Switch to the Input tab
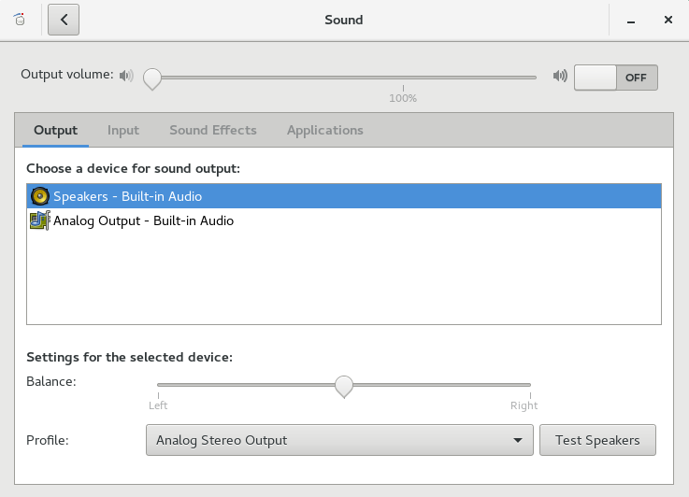This screenshot has height=497, width=689. 123,130
